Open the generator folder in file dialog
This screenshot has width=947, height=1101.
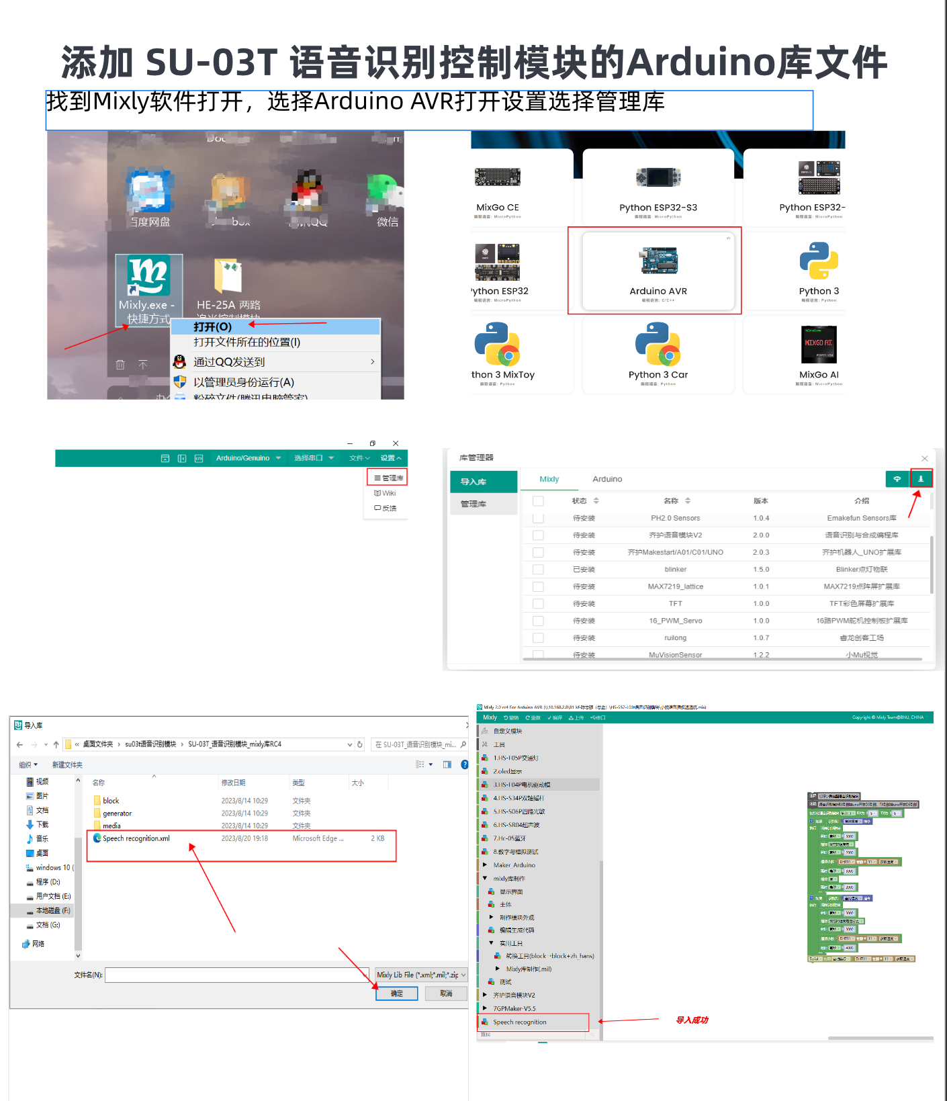point(117,813)
